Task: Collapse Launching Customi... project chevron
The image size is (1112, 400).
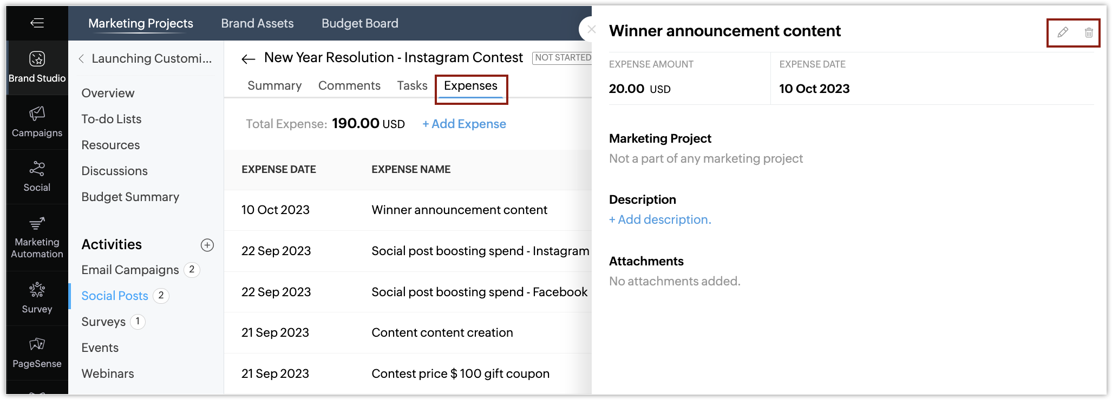Action: pyautogui.click(x=81, y=58)
